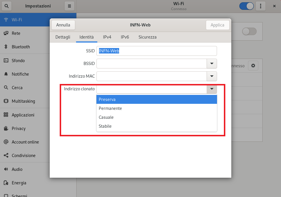The image size is (281, 197).
Task: Click the Notifiche bell icon
Action: (6, 74)
